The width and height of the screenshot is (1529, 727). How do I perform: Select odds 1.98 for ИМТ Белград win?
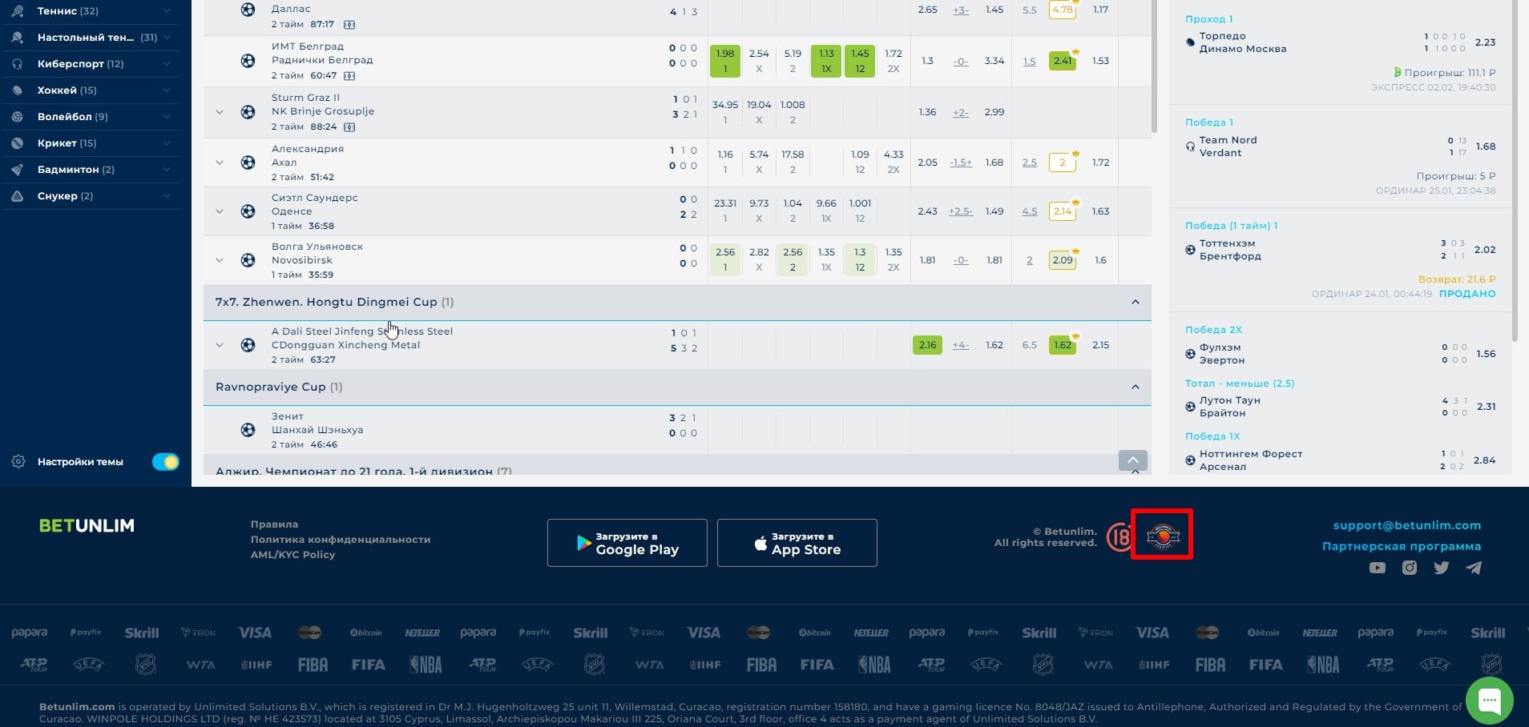click(x=725, y=61)
